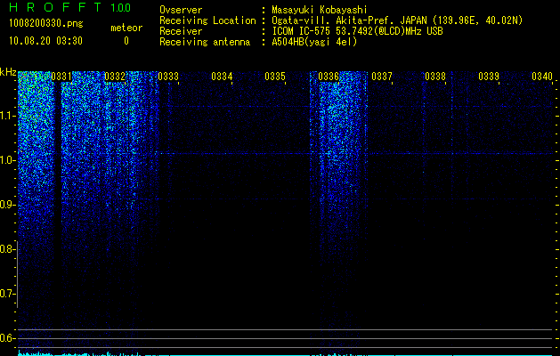Click the 0.9 kHz axis label

pos(8,205)
